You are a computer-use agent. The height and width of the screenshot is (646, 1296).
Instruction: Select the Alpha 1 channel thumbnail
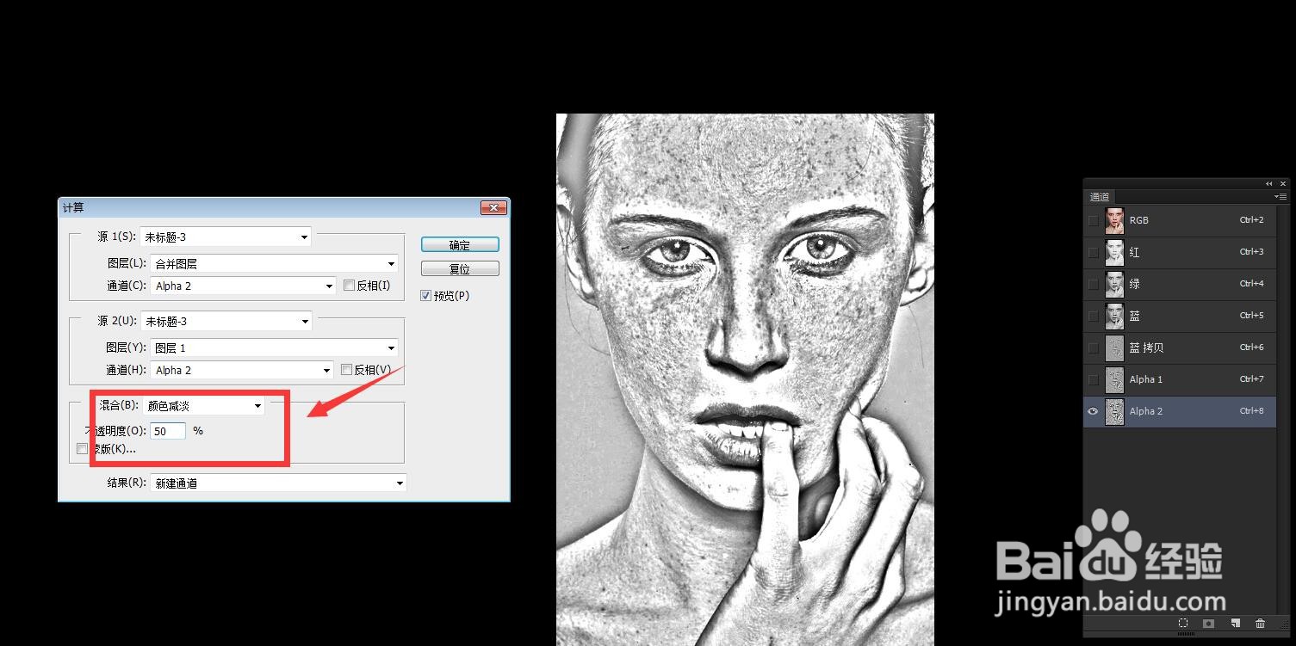(1114, 379)
